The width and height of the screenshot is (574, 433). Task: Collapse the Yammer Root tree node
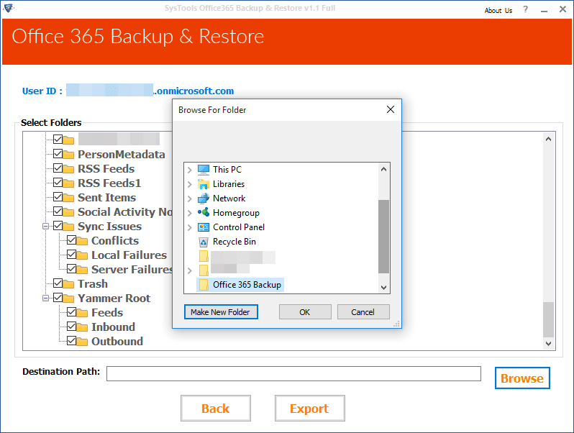pyautogui.click(x=45, y=298)
